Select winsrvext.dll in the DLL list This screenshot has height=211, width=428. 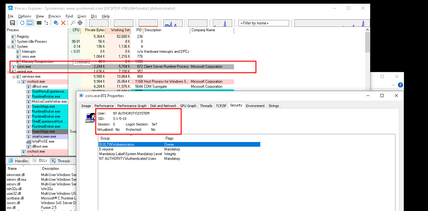click(16, 175)
